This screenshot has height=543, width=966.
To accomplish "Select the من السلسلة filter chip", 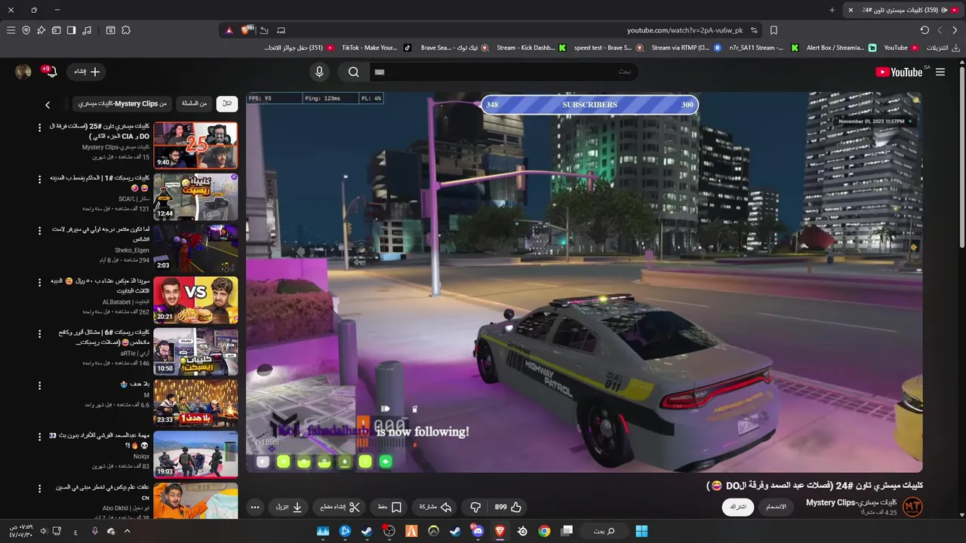I will pos(195,103).
